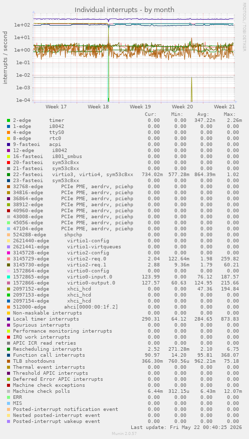Click the Avg column header
This screenshot has height=439, width=249.
point(203,114)
